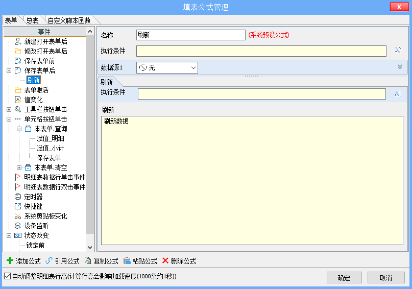The height and width of the screenshot is (289, 412).
Task: Click the 确定 button
Action: coord(344,277)
